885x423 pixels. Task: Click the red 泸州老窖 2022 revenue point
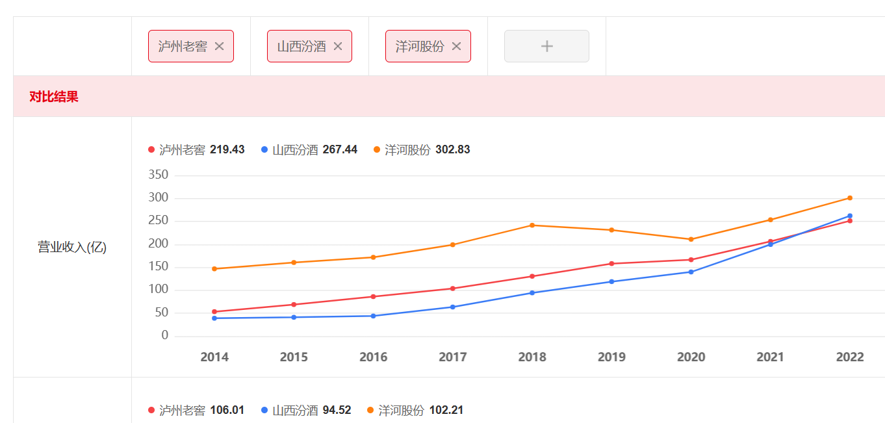tap(850, 221)
